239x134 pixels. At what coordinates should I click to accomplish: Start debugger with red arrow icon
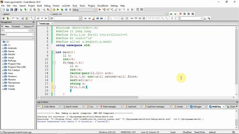(x=100, y=10)
